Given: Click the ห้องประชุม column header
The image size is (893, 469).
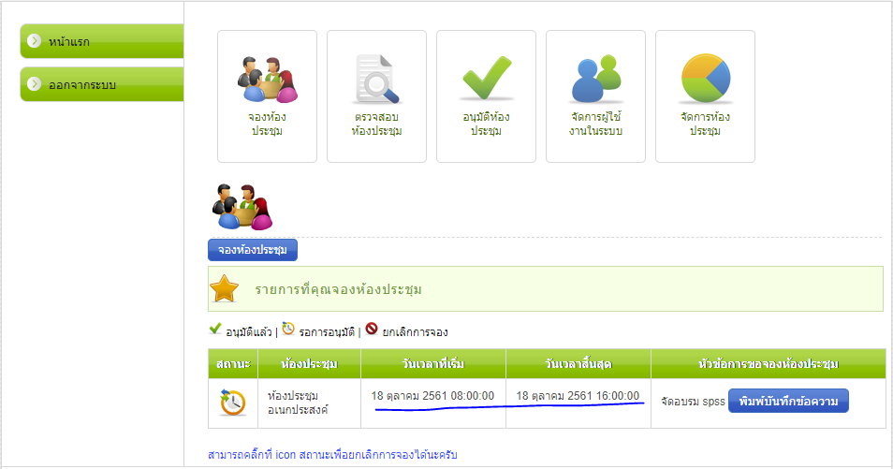Looking at the screenshot, I should tap(309, 363).
